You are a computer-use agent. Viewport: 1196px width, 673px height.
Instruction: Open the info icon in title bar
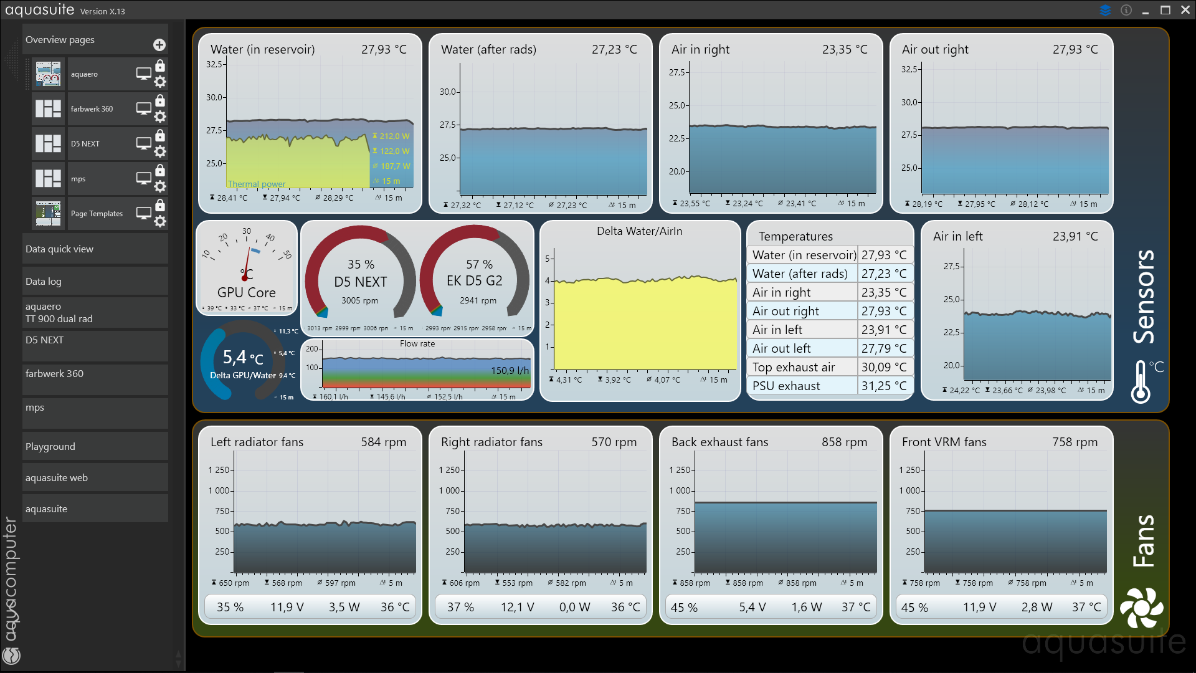click(x=1126, y=10)
